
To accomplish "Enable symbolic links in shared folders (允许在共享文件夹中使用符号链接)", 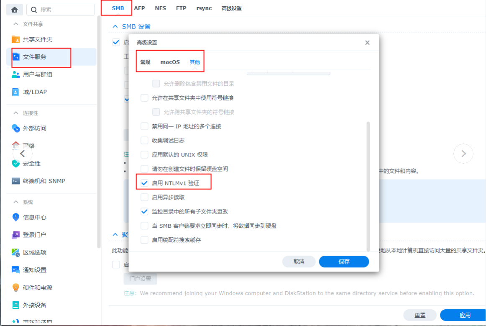I will click(x=144, y=98).
